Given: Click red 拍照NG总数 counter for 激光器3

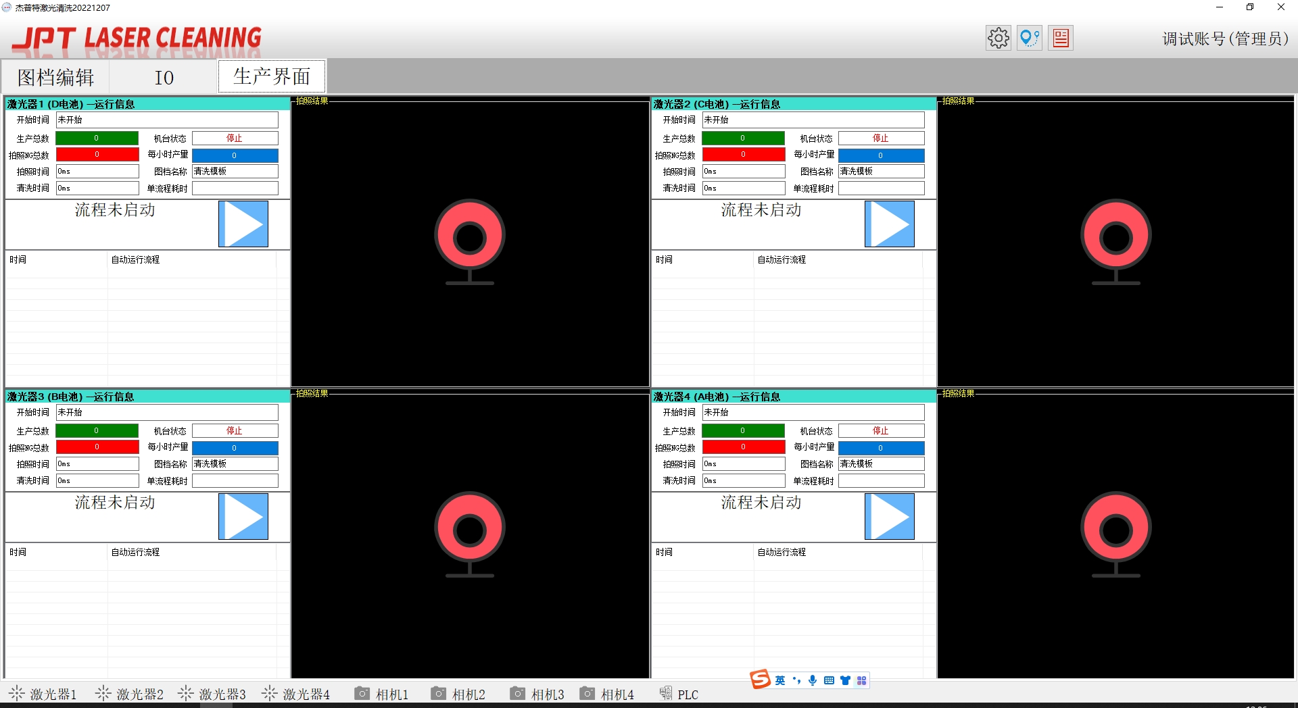Looking at the screenshot, I should [x=97, y=447].
